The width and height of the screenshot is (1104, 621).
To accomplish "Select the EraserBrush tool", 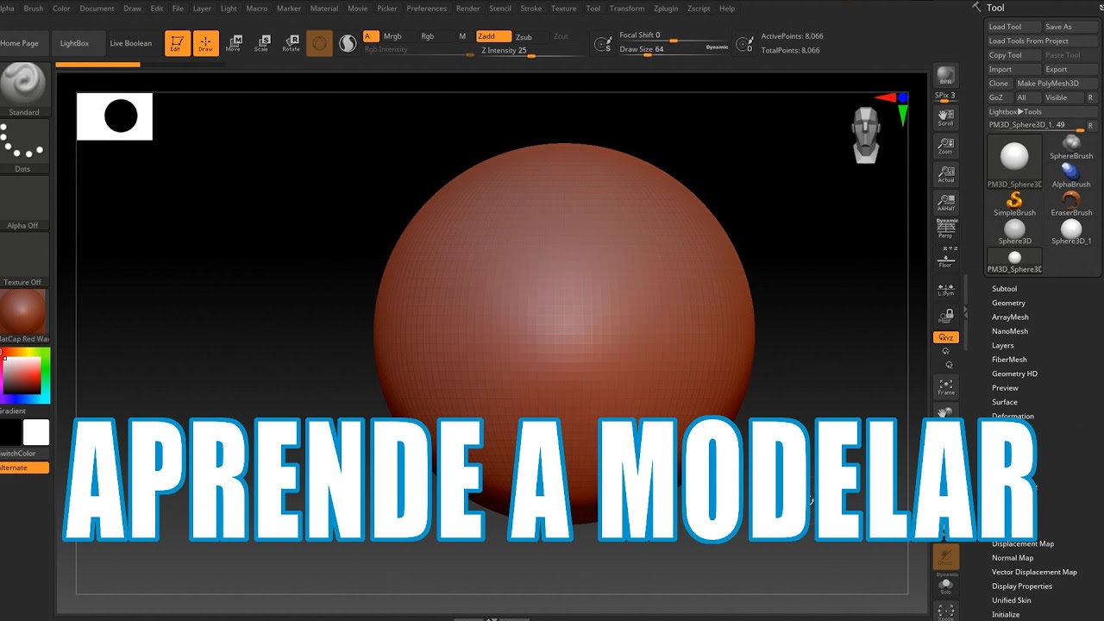I will pyautogui.click(x=1071, y=204).
